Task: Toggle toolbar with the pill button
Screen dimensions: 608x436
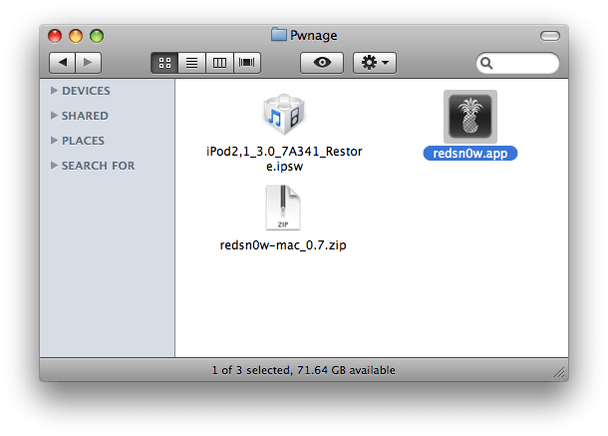Action: pos(550,36)
